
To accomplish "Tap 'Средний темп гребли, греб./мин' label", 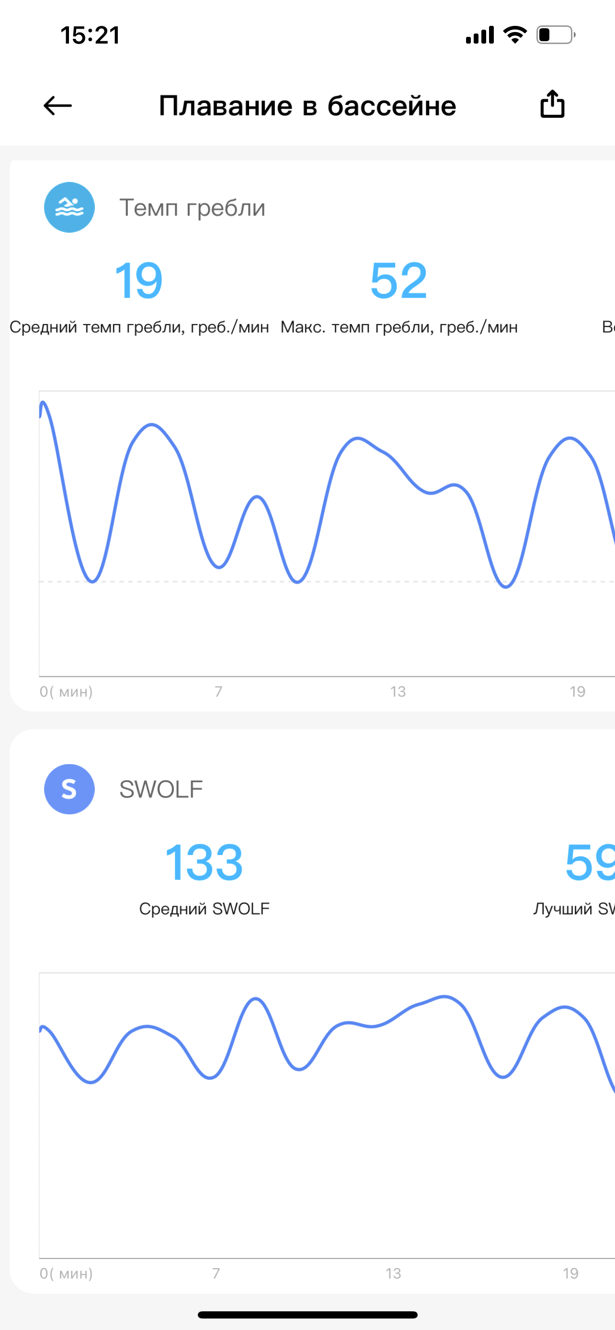I will (x=139, y=327).
